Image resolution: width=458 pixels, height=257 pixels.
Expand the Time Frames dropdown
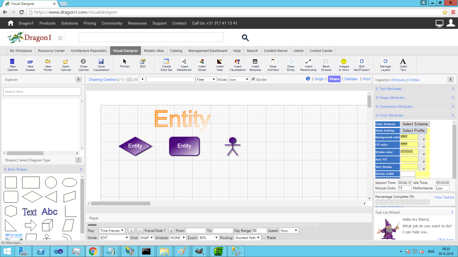pyautogui.click(x=112, y=230)
